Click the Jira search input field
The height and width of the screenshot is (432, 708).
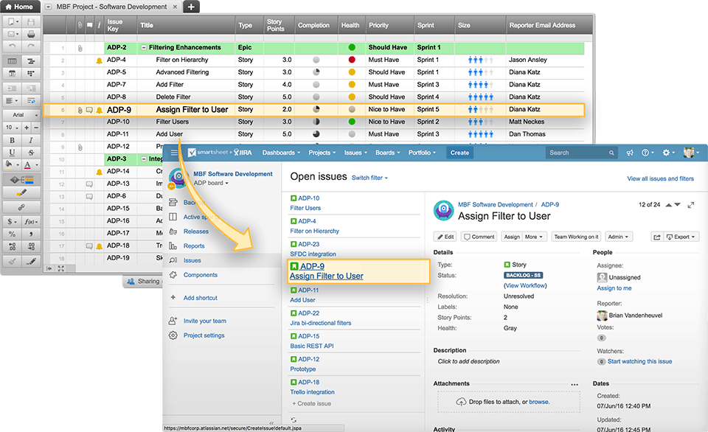[x=577, y=153]
